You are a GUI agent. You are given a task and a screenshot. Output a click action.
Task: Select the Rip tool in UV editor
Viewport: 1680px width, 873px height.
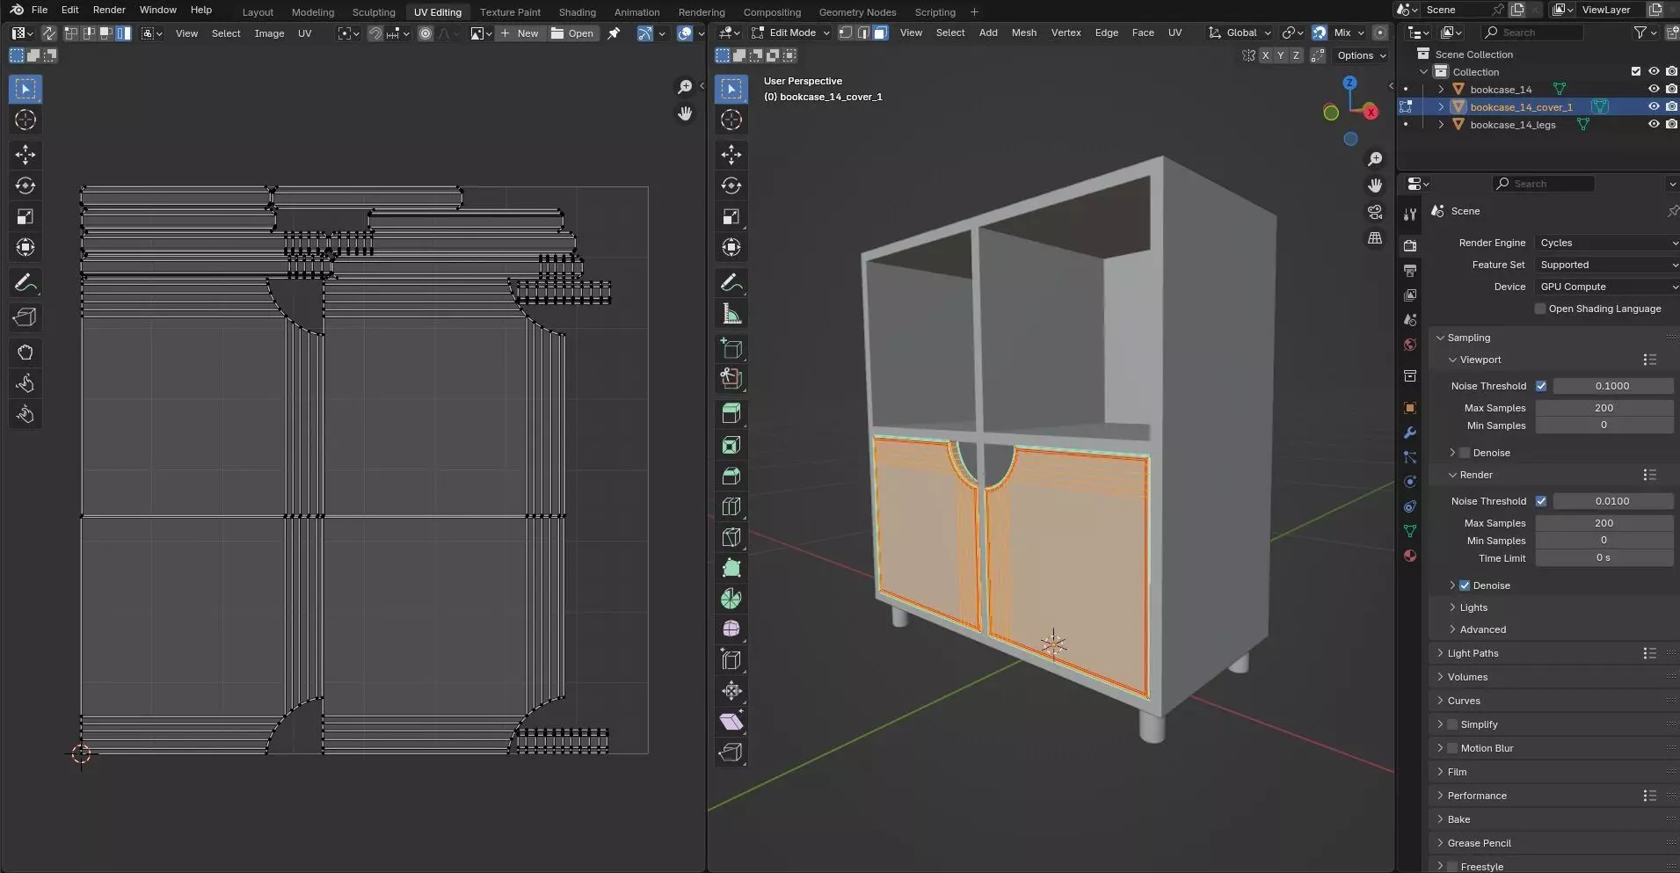click(x=25, y=317)
